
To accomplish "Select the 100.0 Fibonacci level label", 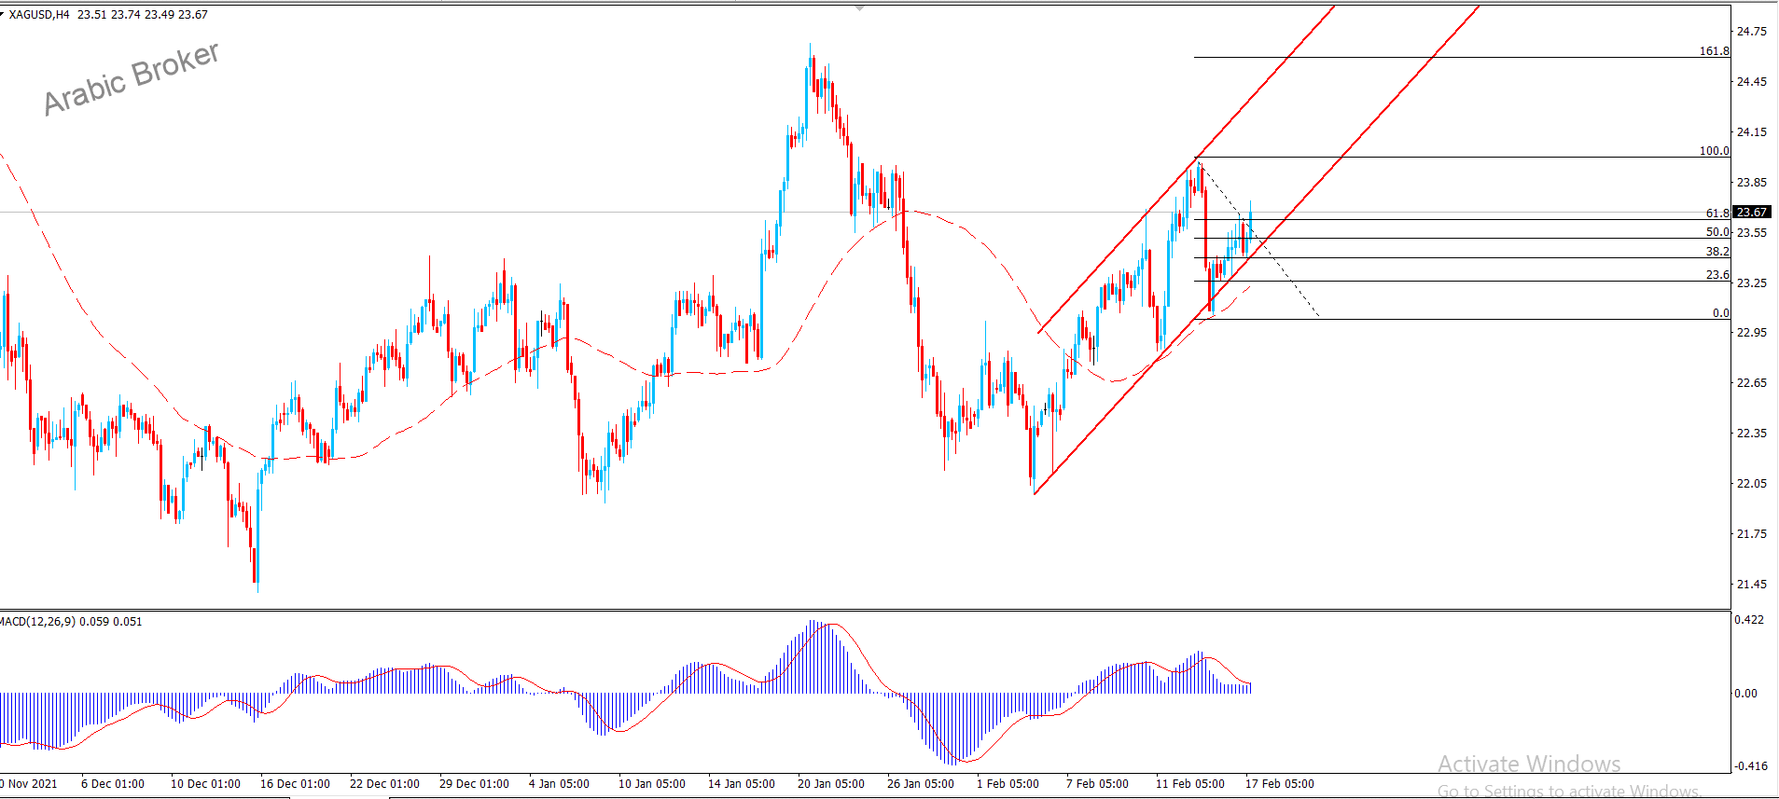I will (1714, 151).
